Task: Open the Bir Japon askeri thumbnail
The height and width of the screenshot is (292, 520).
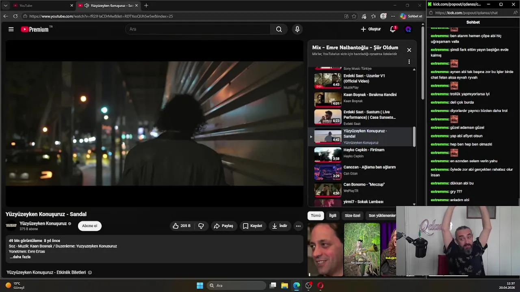Action: [x=362, y=249]
